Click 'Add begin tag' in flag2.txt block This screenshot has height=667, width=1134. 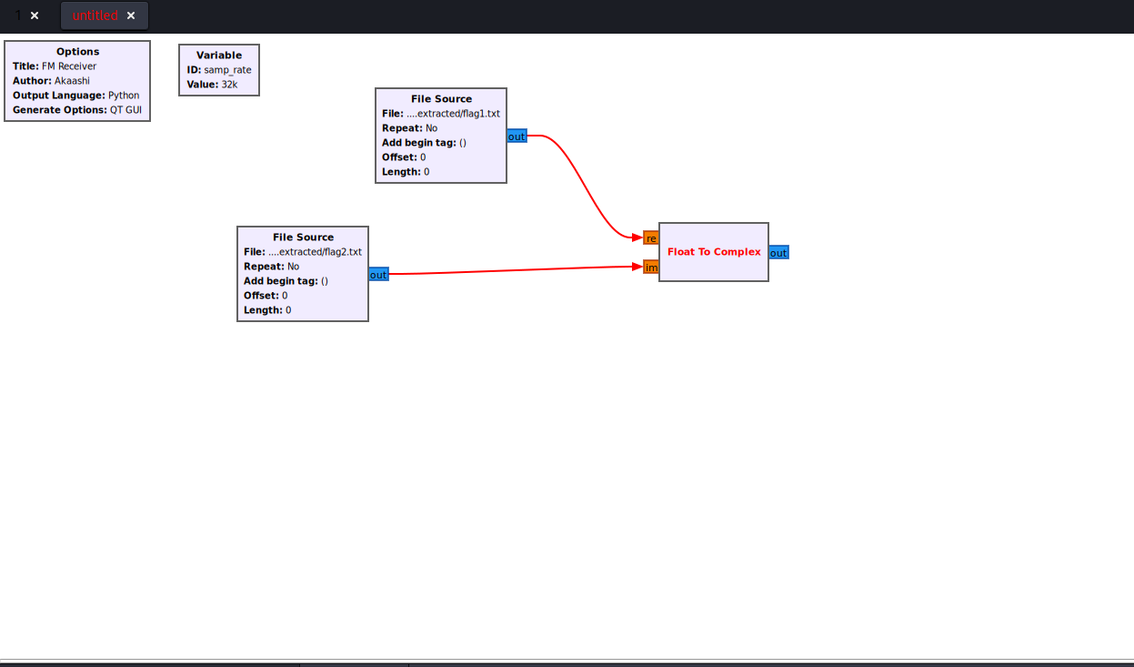coord(286,281)
